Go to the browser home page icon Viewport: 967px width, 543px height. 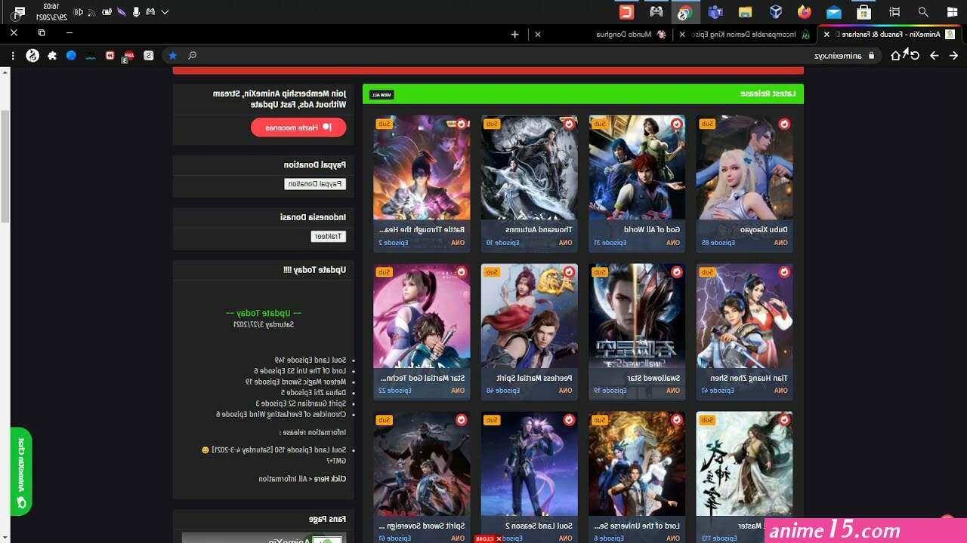point(896,55)
